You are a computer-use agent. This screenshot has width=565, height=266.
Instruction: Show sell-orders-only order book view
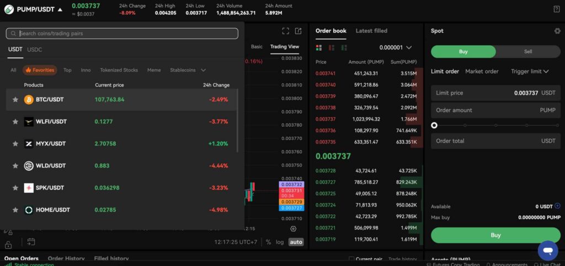(332, 47)
